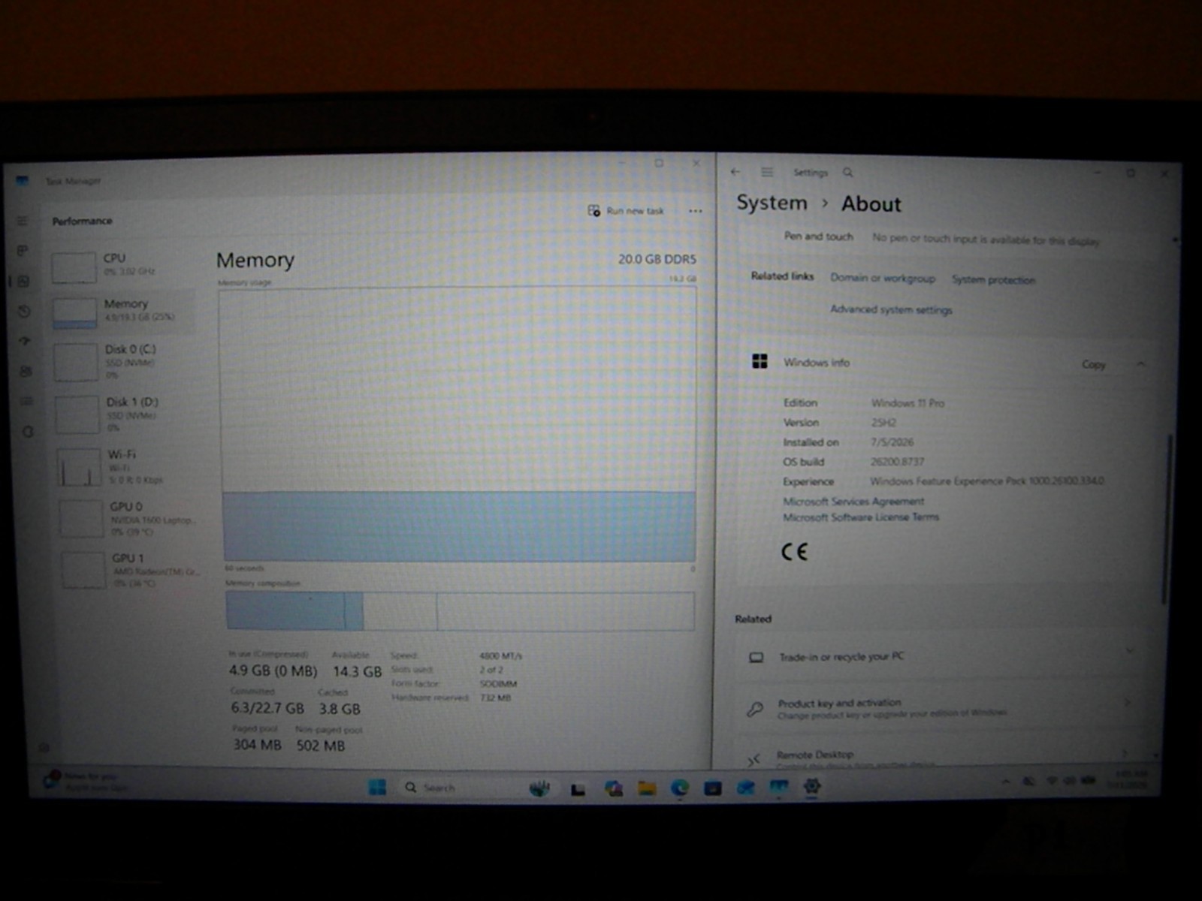
Task: Click Run new task button
Action: [x=626, y=211]
